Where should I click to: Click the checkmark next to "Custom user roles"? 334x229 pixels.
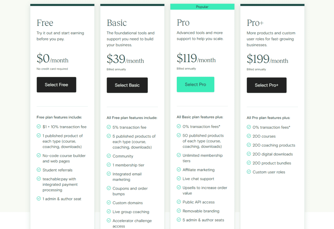coord(249,172)
